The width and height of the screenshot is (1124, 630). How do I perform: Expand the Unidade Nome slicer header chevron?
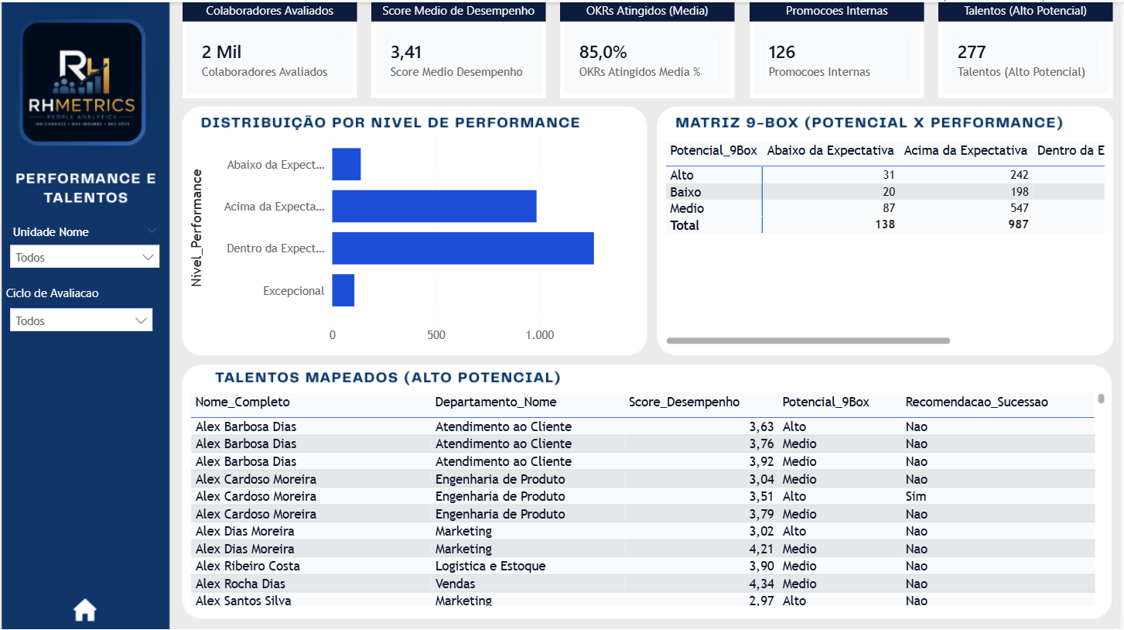[152, 231]
